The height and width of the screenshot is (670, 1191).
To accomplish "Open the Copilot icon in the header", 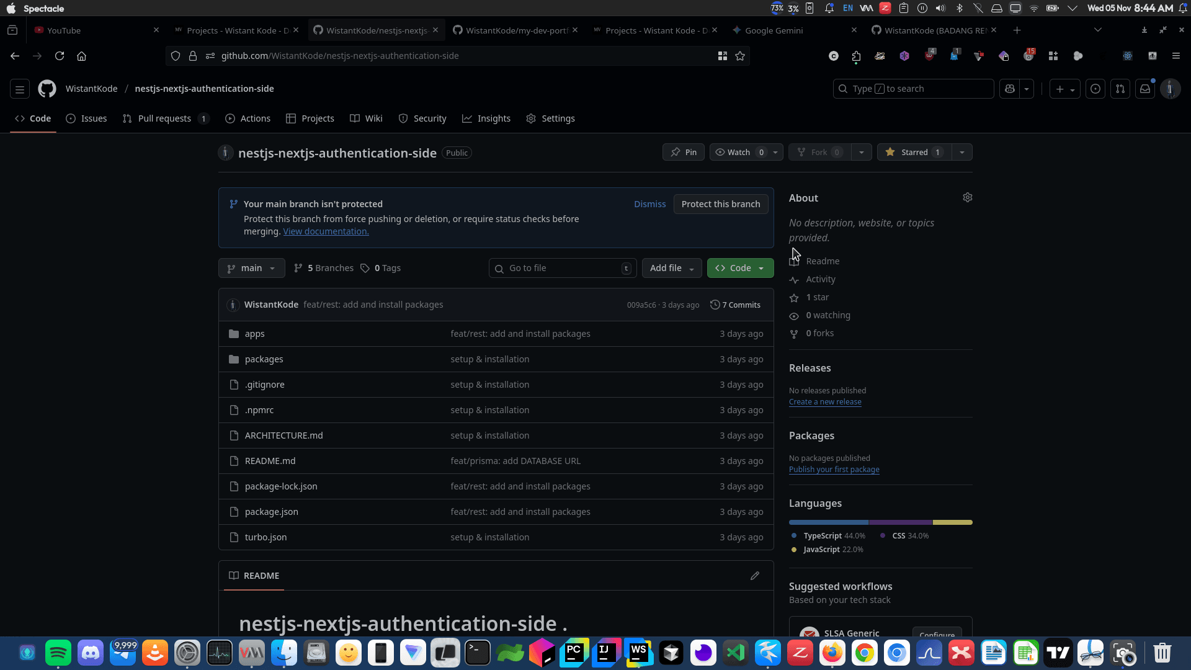I will [1010, 89].
